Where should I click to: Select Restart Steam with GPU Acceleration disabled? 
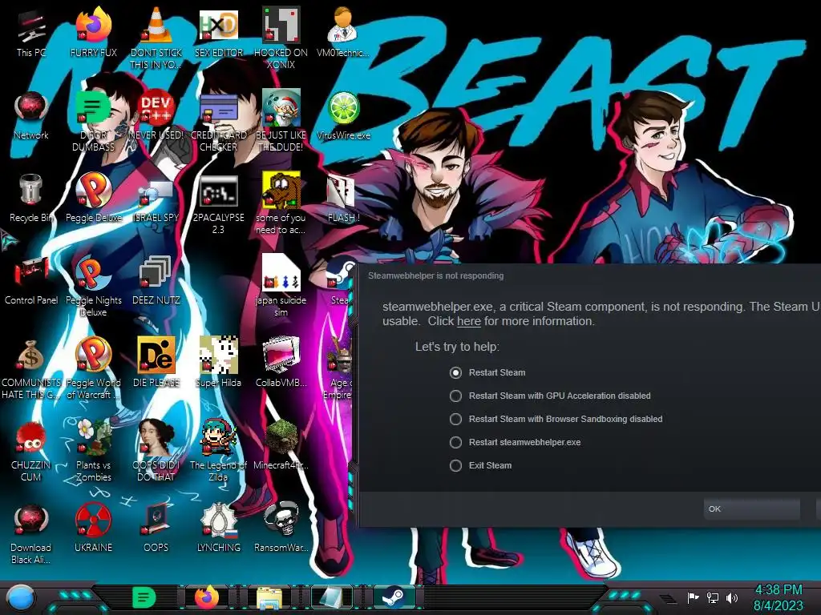(x=550, y=396)
